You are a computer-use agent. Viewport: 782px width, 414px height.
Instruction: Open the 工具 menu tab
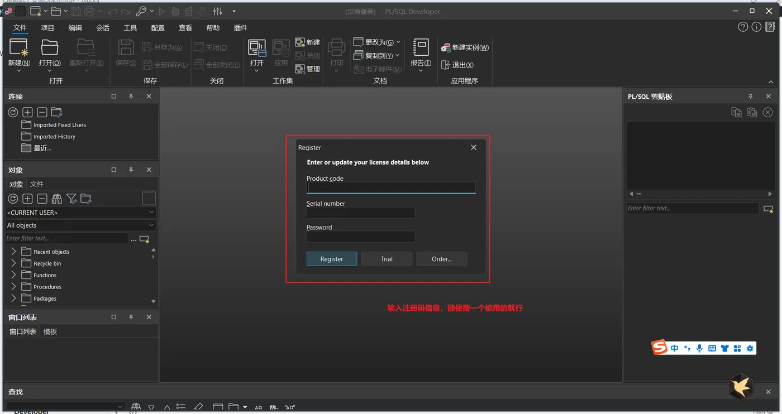coord(130,27)
